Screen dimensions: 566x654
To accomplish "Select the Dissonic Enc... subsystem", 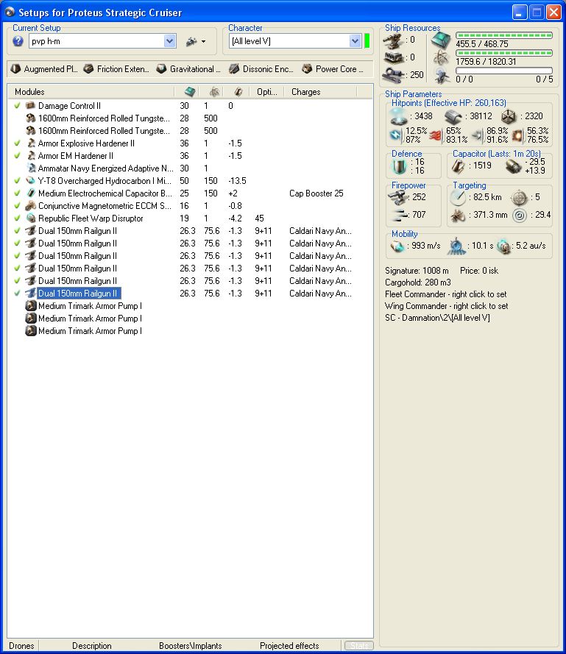I will point(261,69).
